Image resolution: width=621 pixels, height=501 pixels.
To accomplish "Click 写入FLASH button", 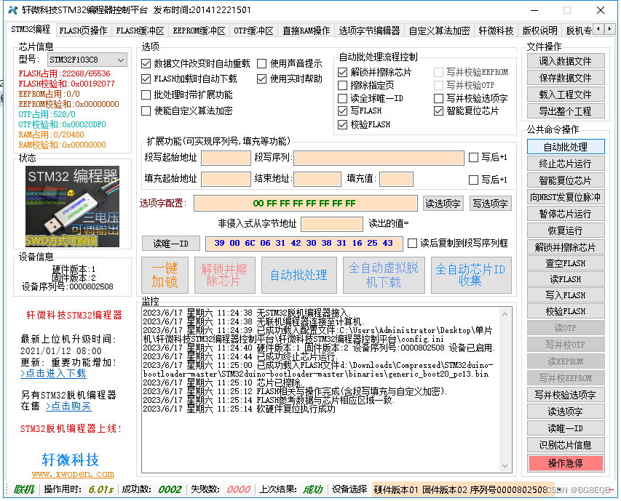I will [566, 295].
